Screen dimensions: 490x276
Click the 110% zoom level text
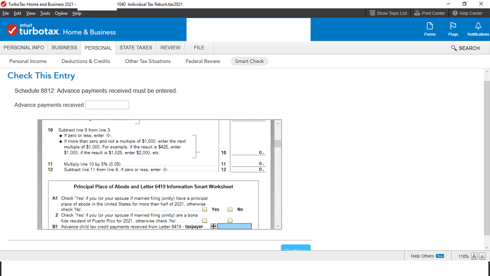tap(464, 256)
